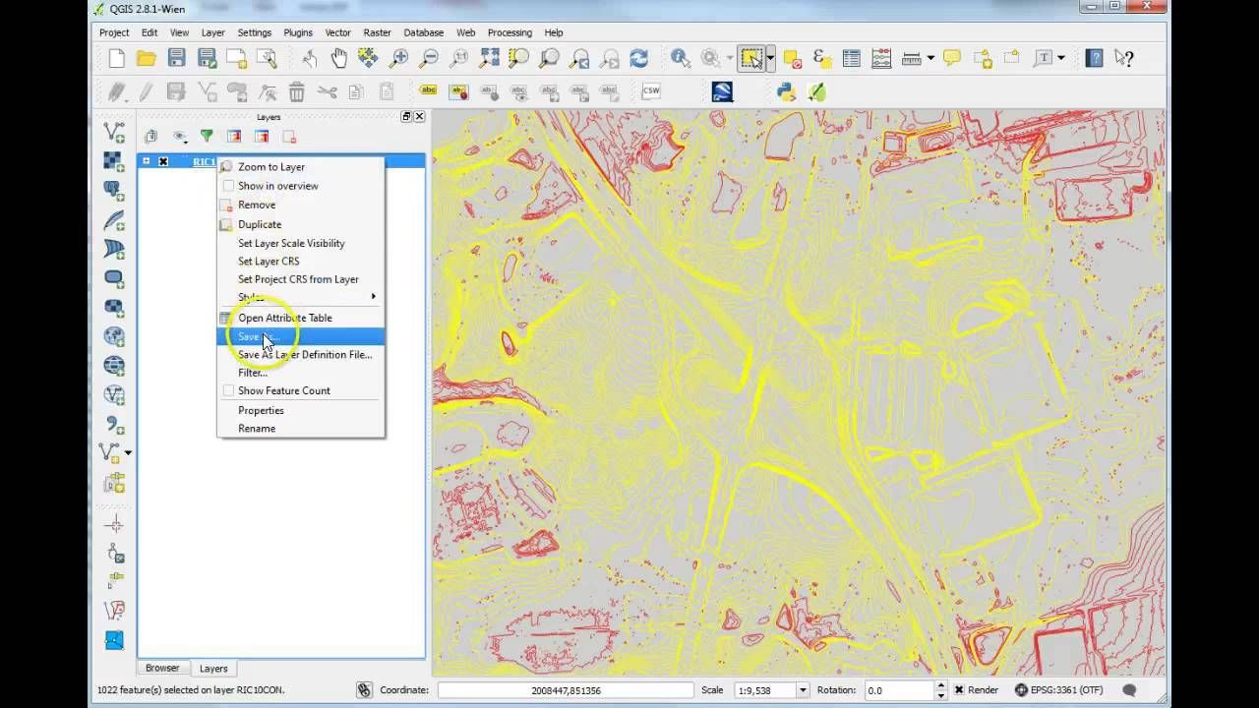This screenshot has width=1259, height=708.
Task: Open the Scale dropdown list
Action: click(803, 690)
